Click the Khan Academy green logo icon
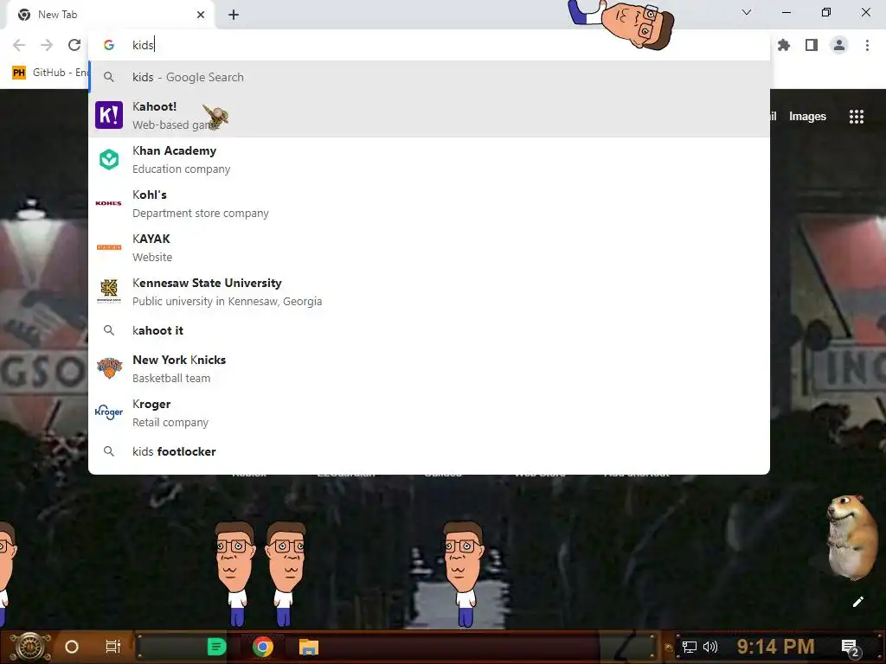The width and height of the screenshot is (886, 664). (x=109, y=160)
